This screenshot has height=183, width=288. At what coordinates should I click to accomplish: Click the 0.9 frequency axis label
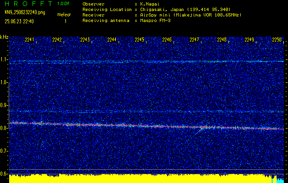(3, 105)
